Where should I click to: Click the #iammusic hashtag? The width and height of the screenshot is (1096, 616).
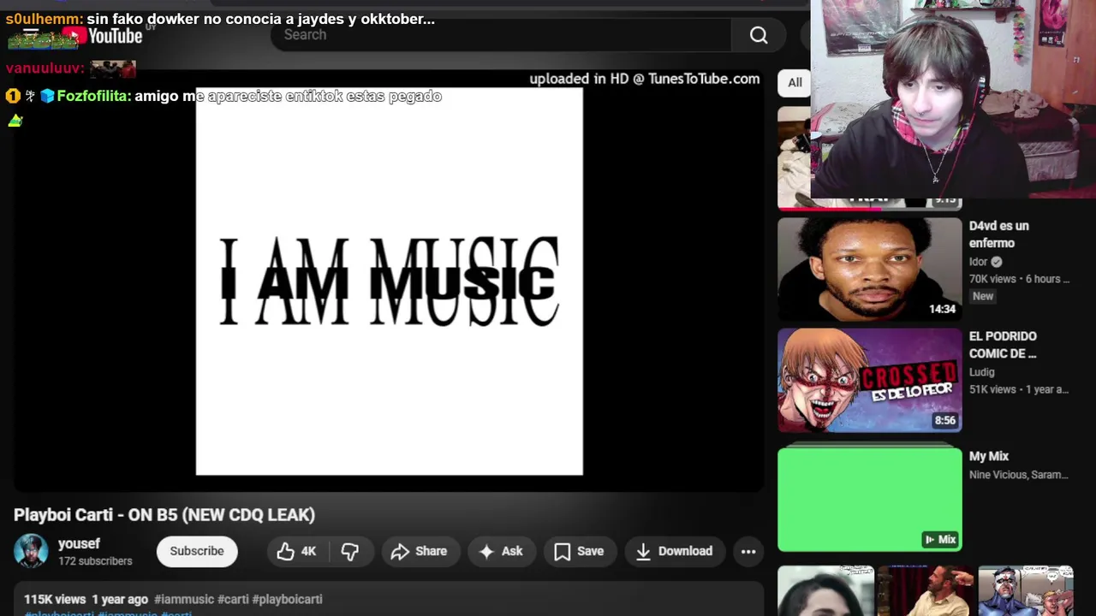tap(184, 600)
